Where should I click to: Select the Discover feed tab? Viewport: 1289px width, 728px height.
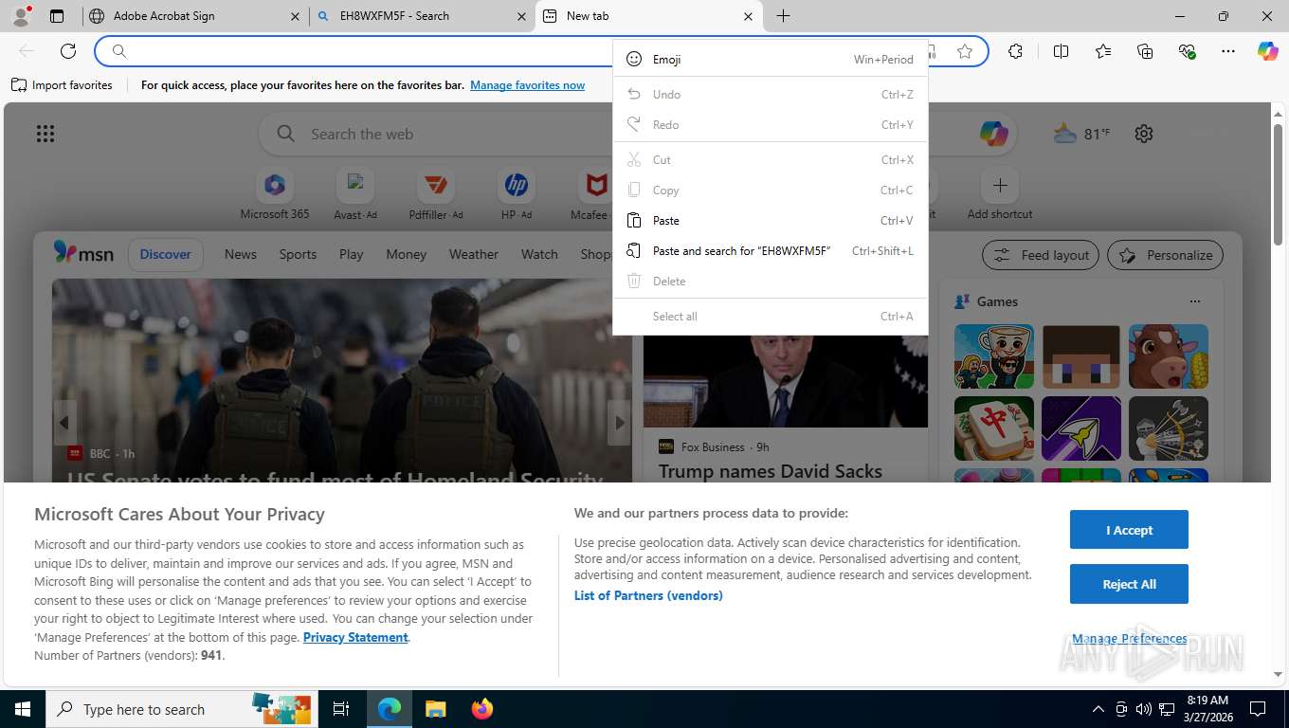click(x=166, y=254)
